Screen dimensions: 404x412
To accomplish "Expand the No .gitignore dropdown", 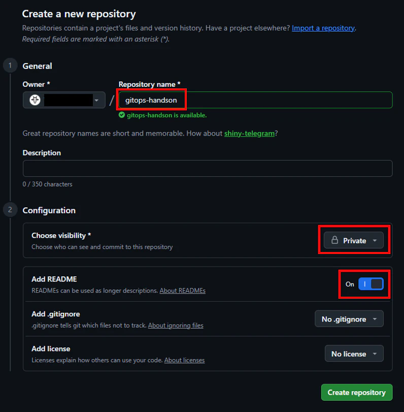I will [349, 319].
